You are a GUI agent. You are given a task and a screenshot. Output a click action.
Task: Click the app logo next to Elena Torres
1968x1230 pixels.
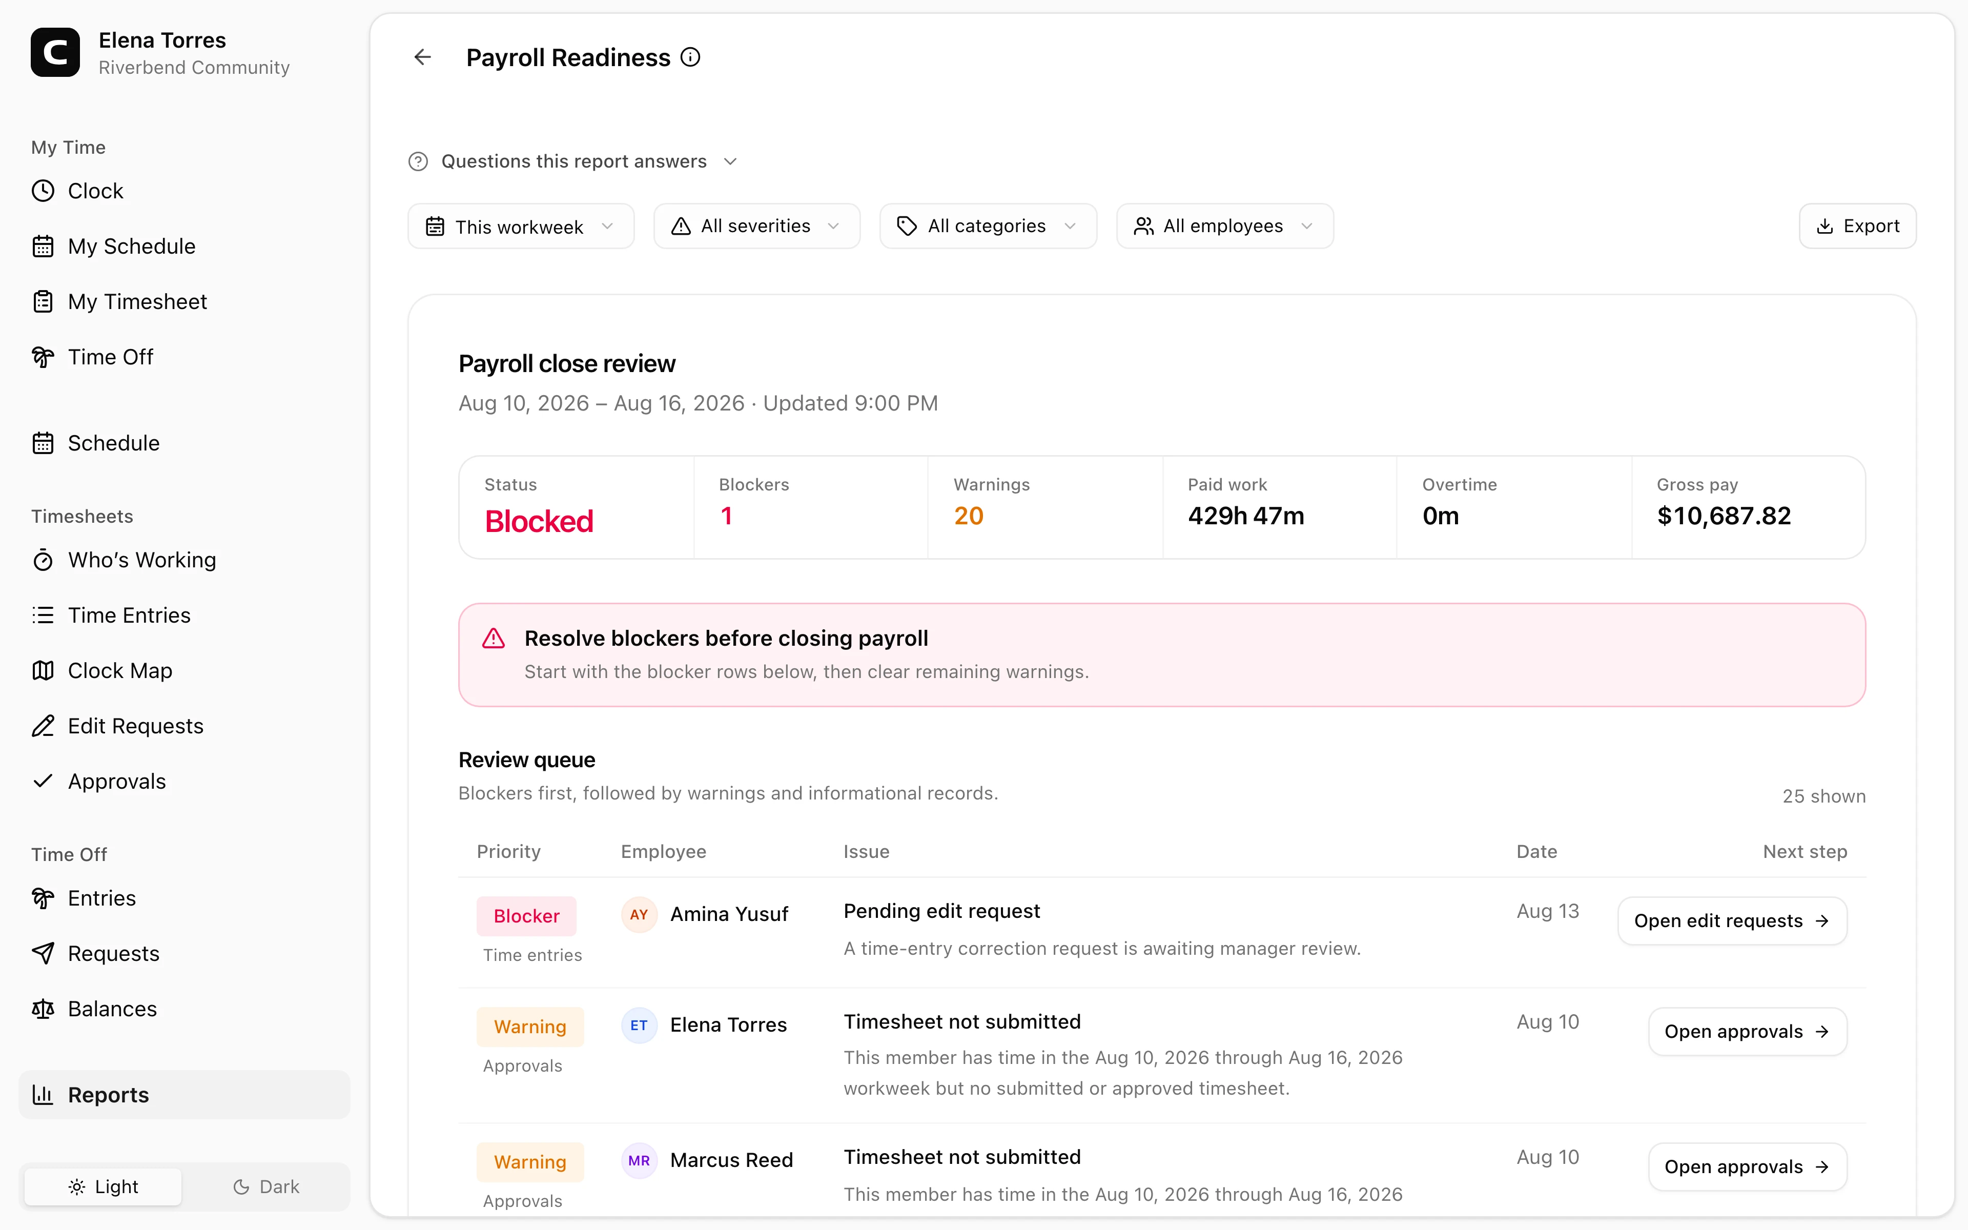pos(55,53)
